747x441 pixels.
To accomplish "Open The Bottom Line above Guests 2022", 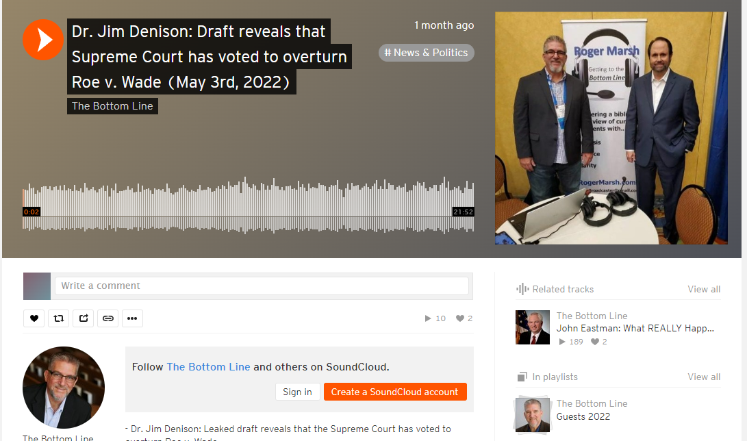I will (592, 403).
